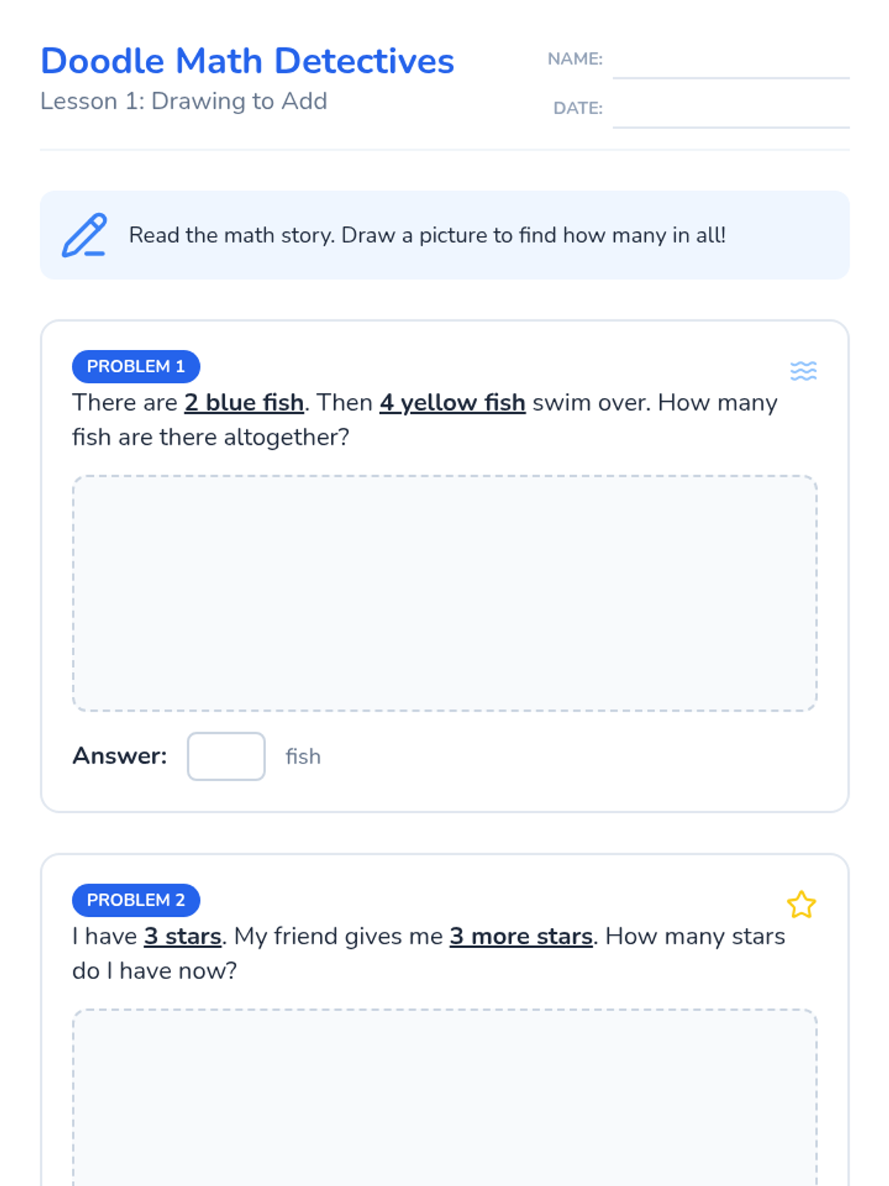
Task: Click the Problem 2 badge
Action: [136, 900]
